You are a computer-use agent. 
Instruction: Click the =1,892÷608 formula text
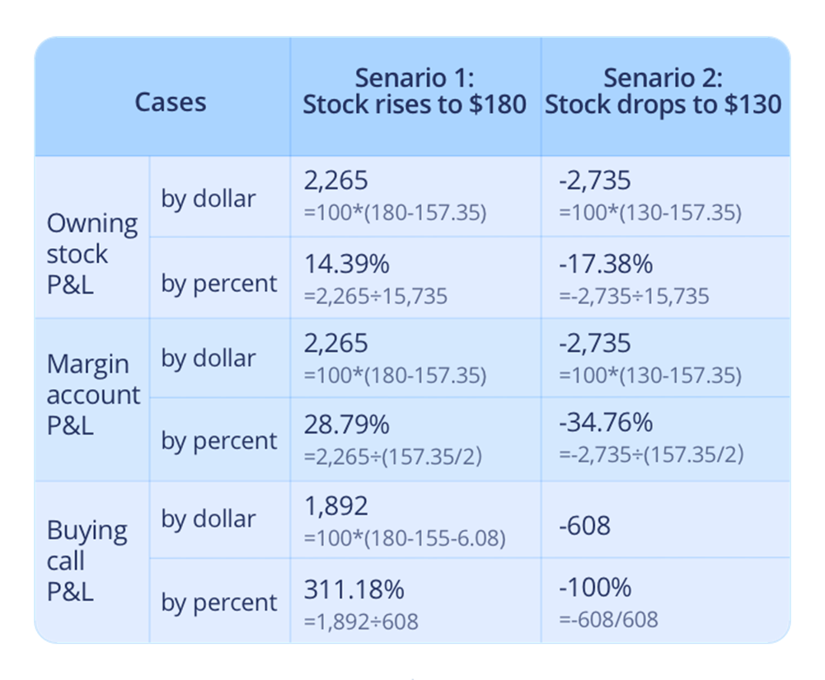click(361, 620)
